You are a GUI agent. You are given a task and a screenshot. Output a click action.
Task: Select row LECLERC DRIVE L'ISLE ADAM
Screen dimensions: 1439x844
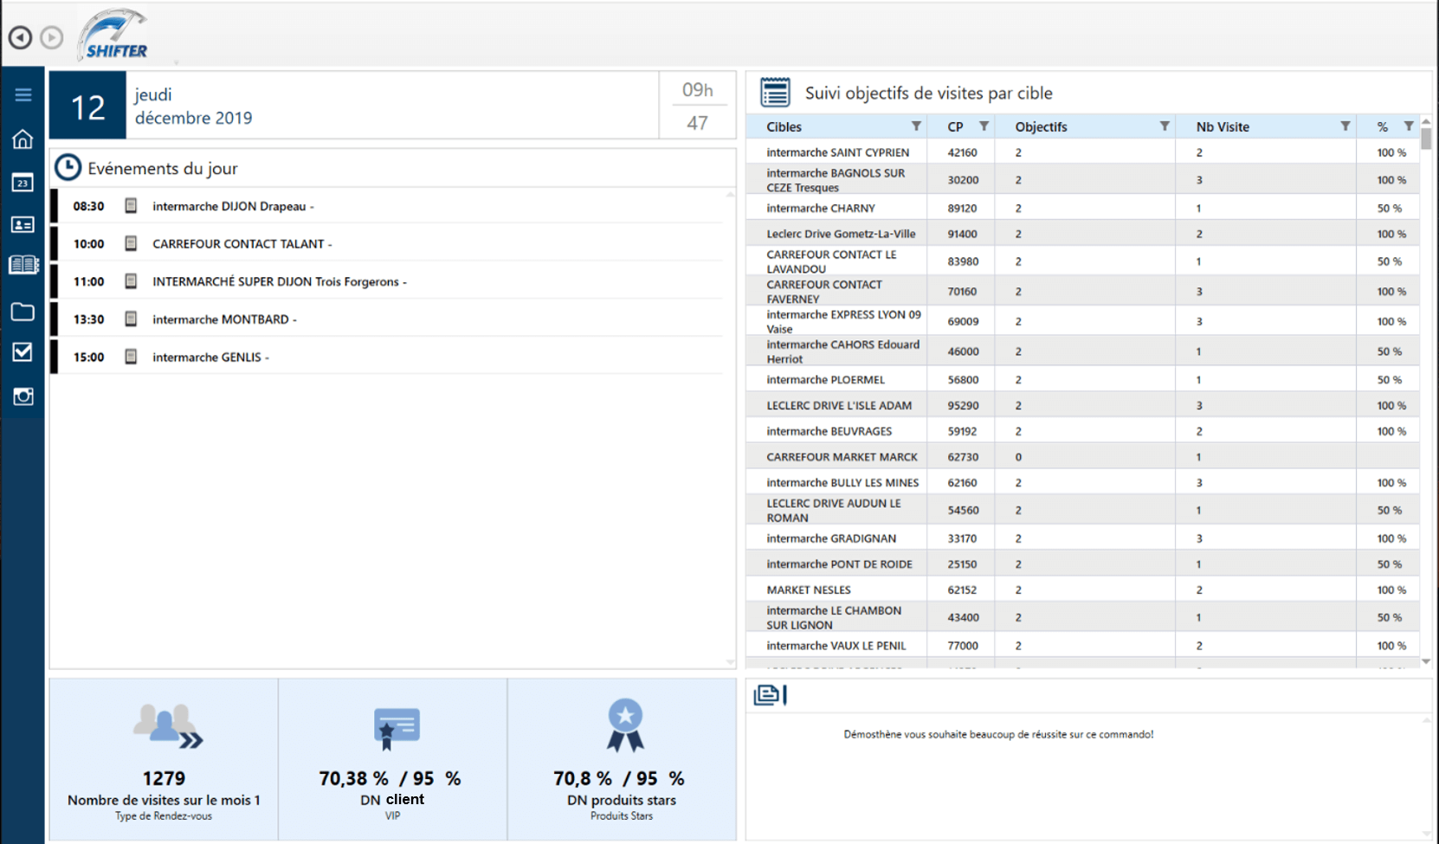1082,405
